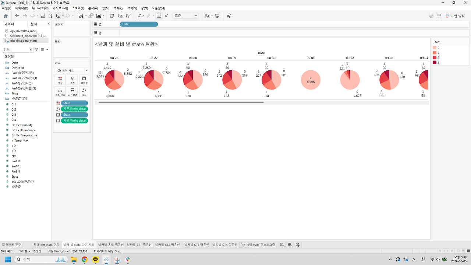Collapse the data pane with the chevron
This screenshot has width=471, height=265.
tap(49, 24)
